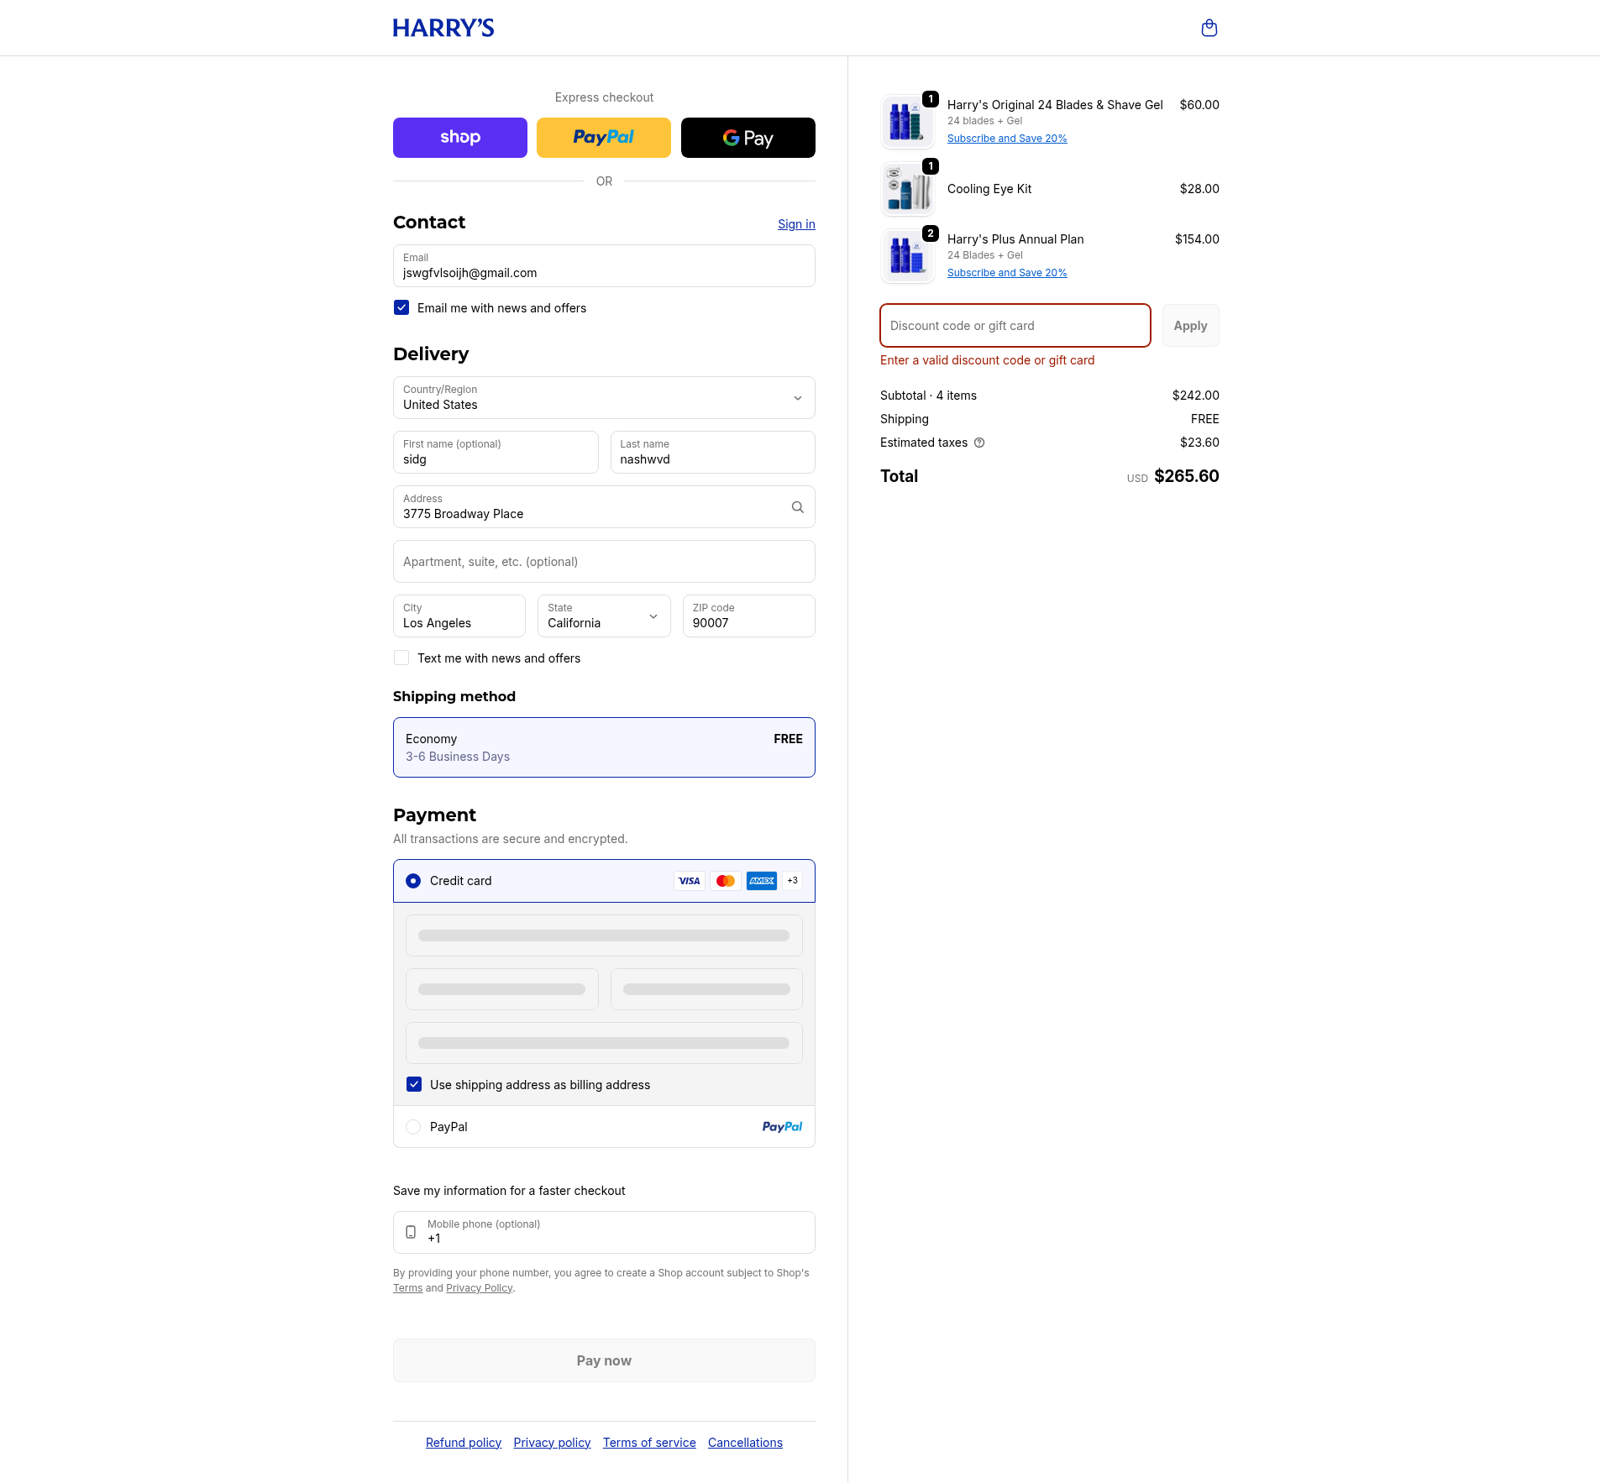Open the shopping bag cart icon
This screenshot has height=1483, width=1600.
click(x=1209, y=29)
